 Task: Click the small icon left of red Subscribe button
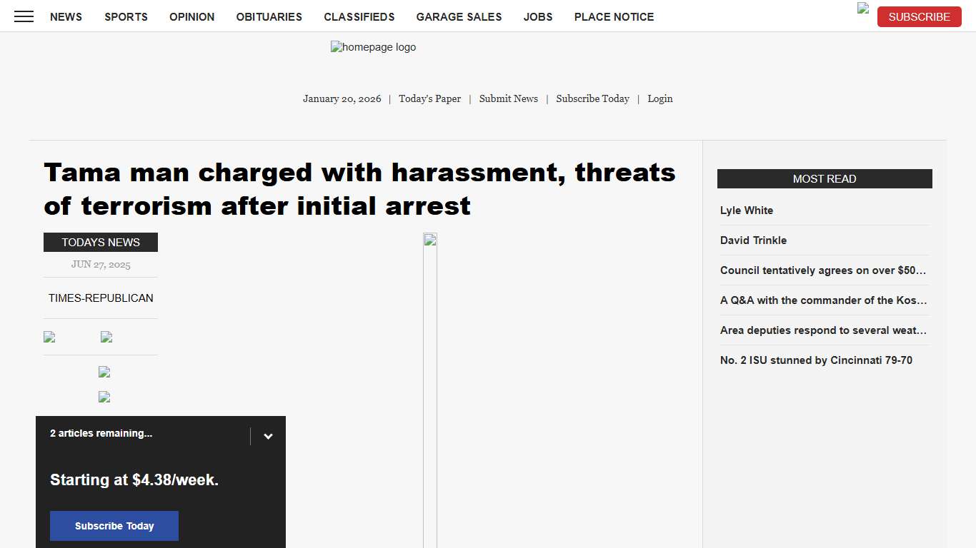point(863,9)
